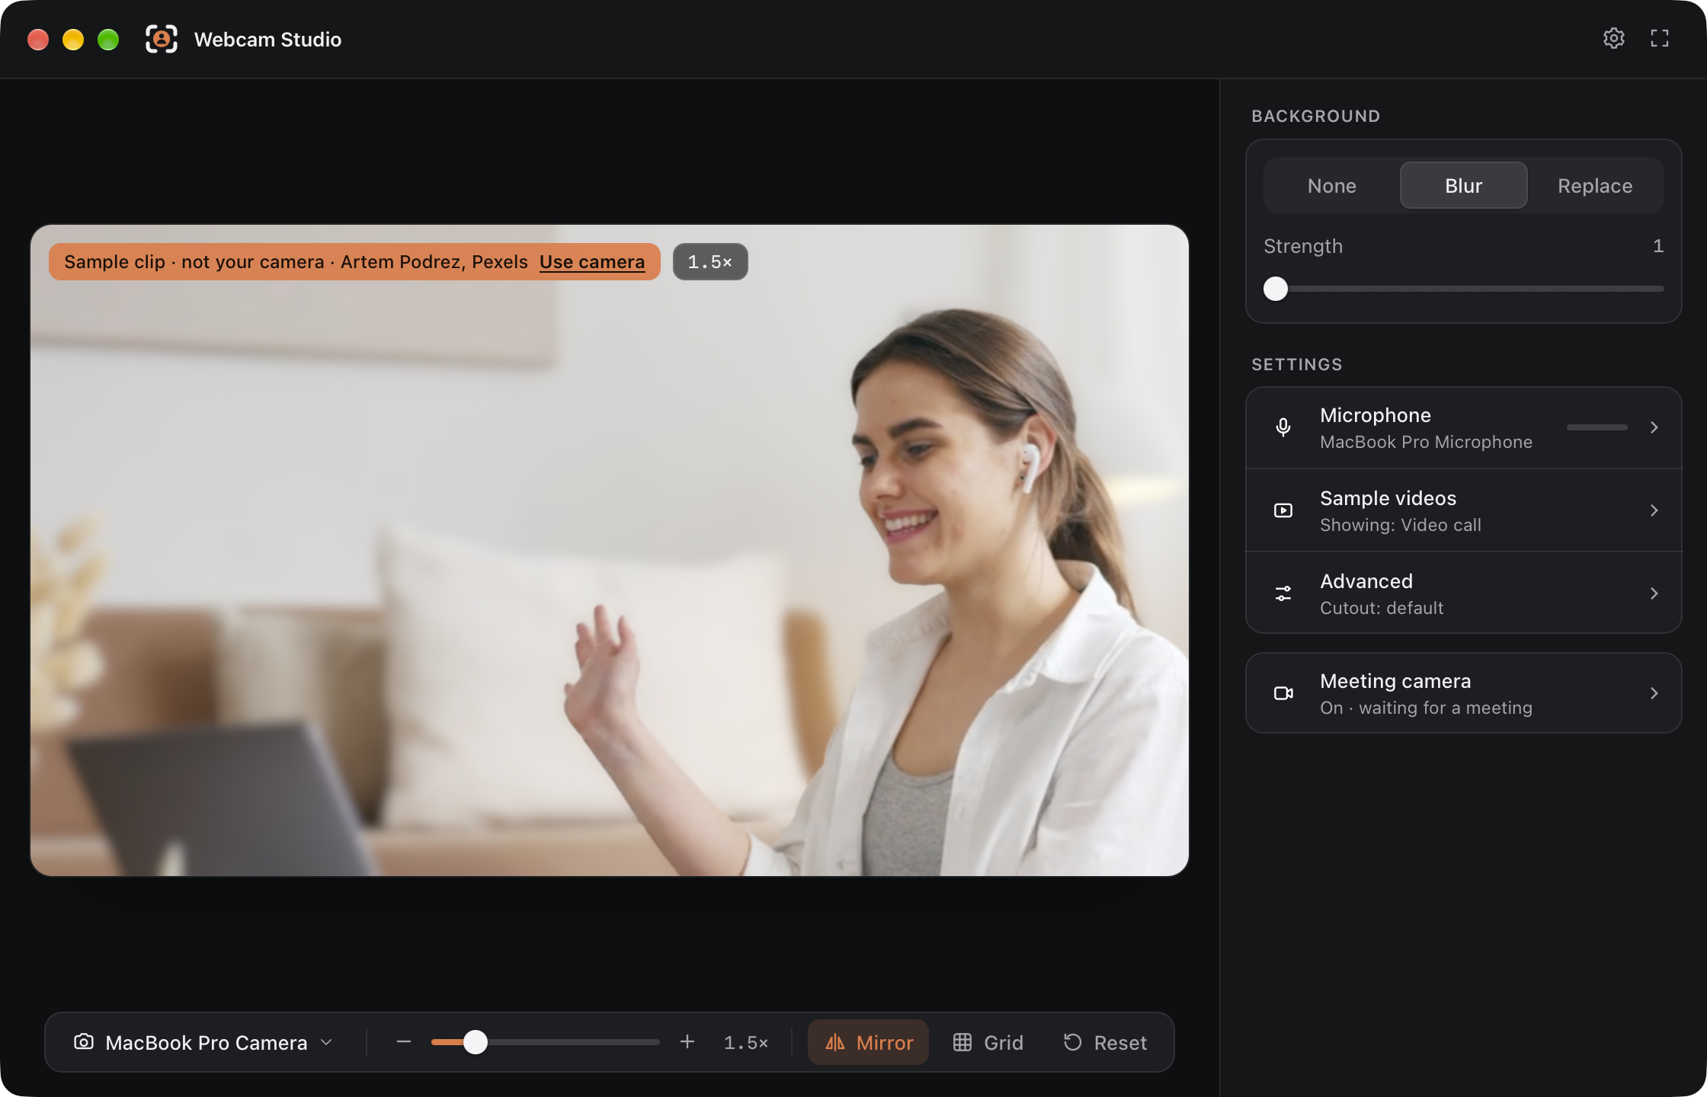Click 'MacBook Pro Microphone' subtitle
The image size is (1707, 1097).
[1426, 442]
